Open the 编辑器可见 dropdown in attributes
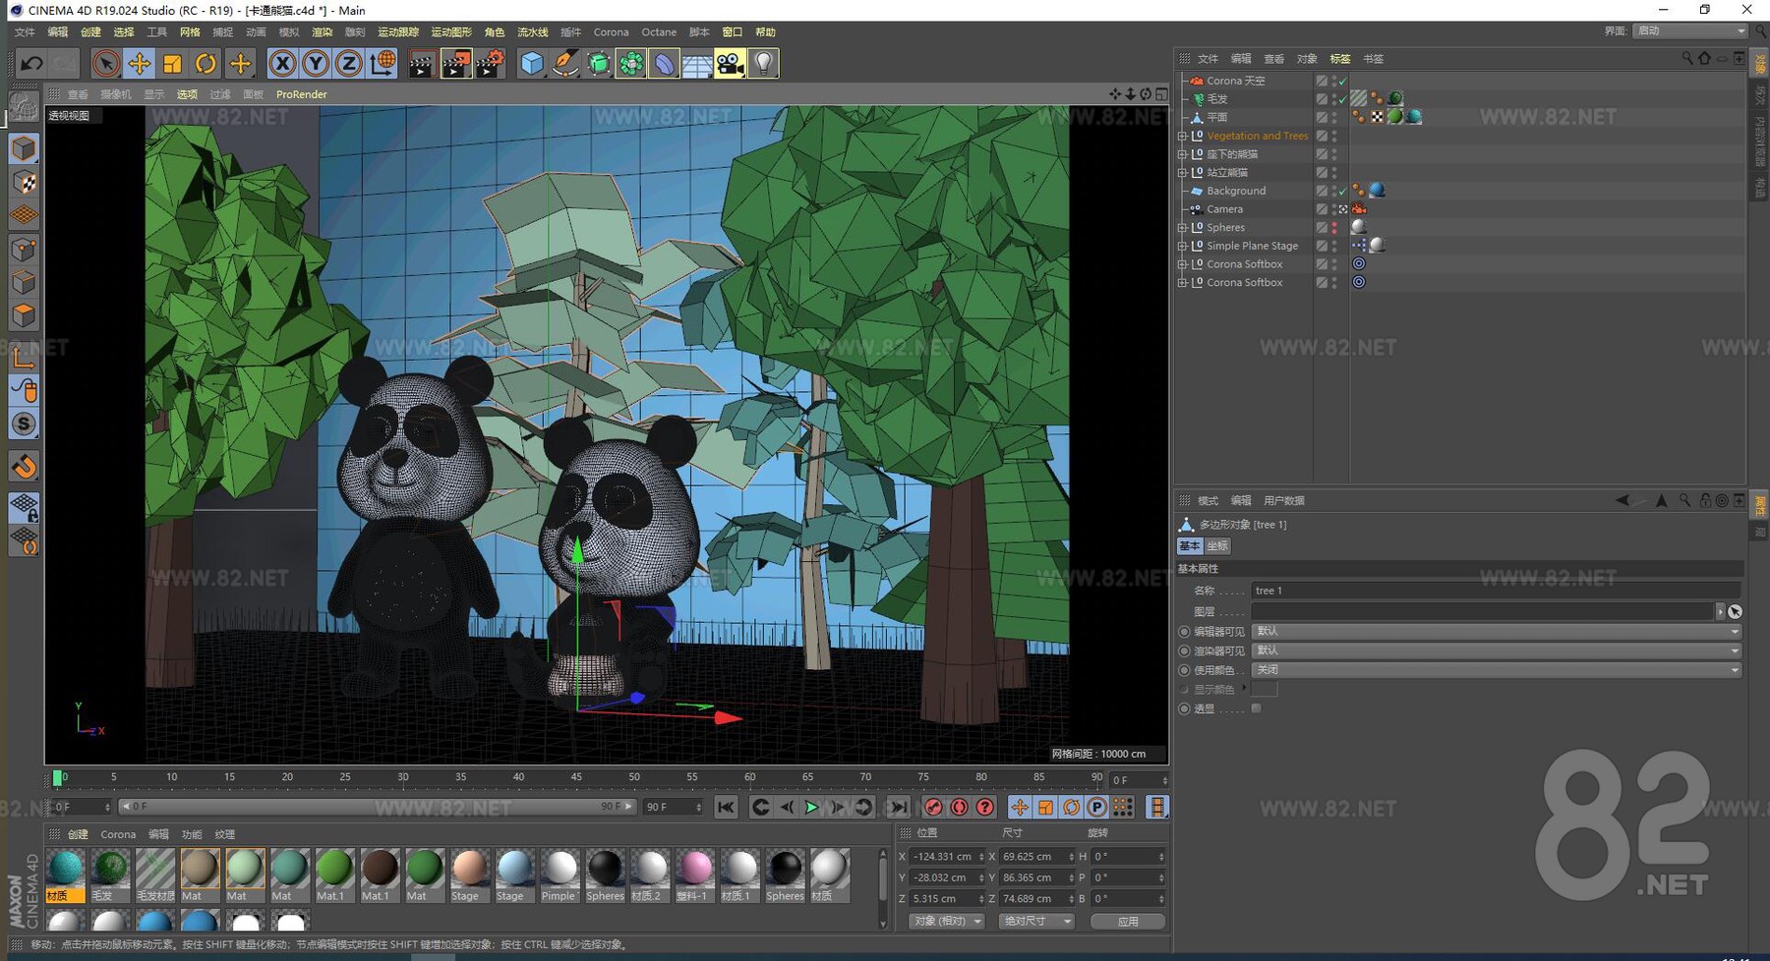 [x=1495, y=631]
